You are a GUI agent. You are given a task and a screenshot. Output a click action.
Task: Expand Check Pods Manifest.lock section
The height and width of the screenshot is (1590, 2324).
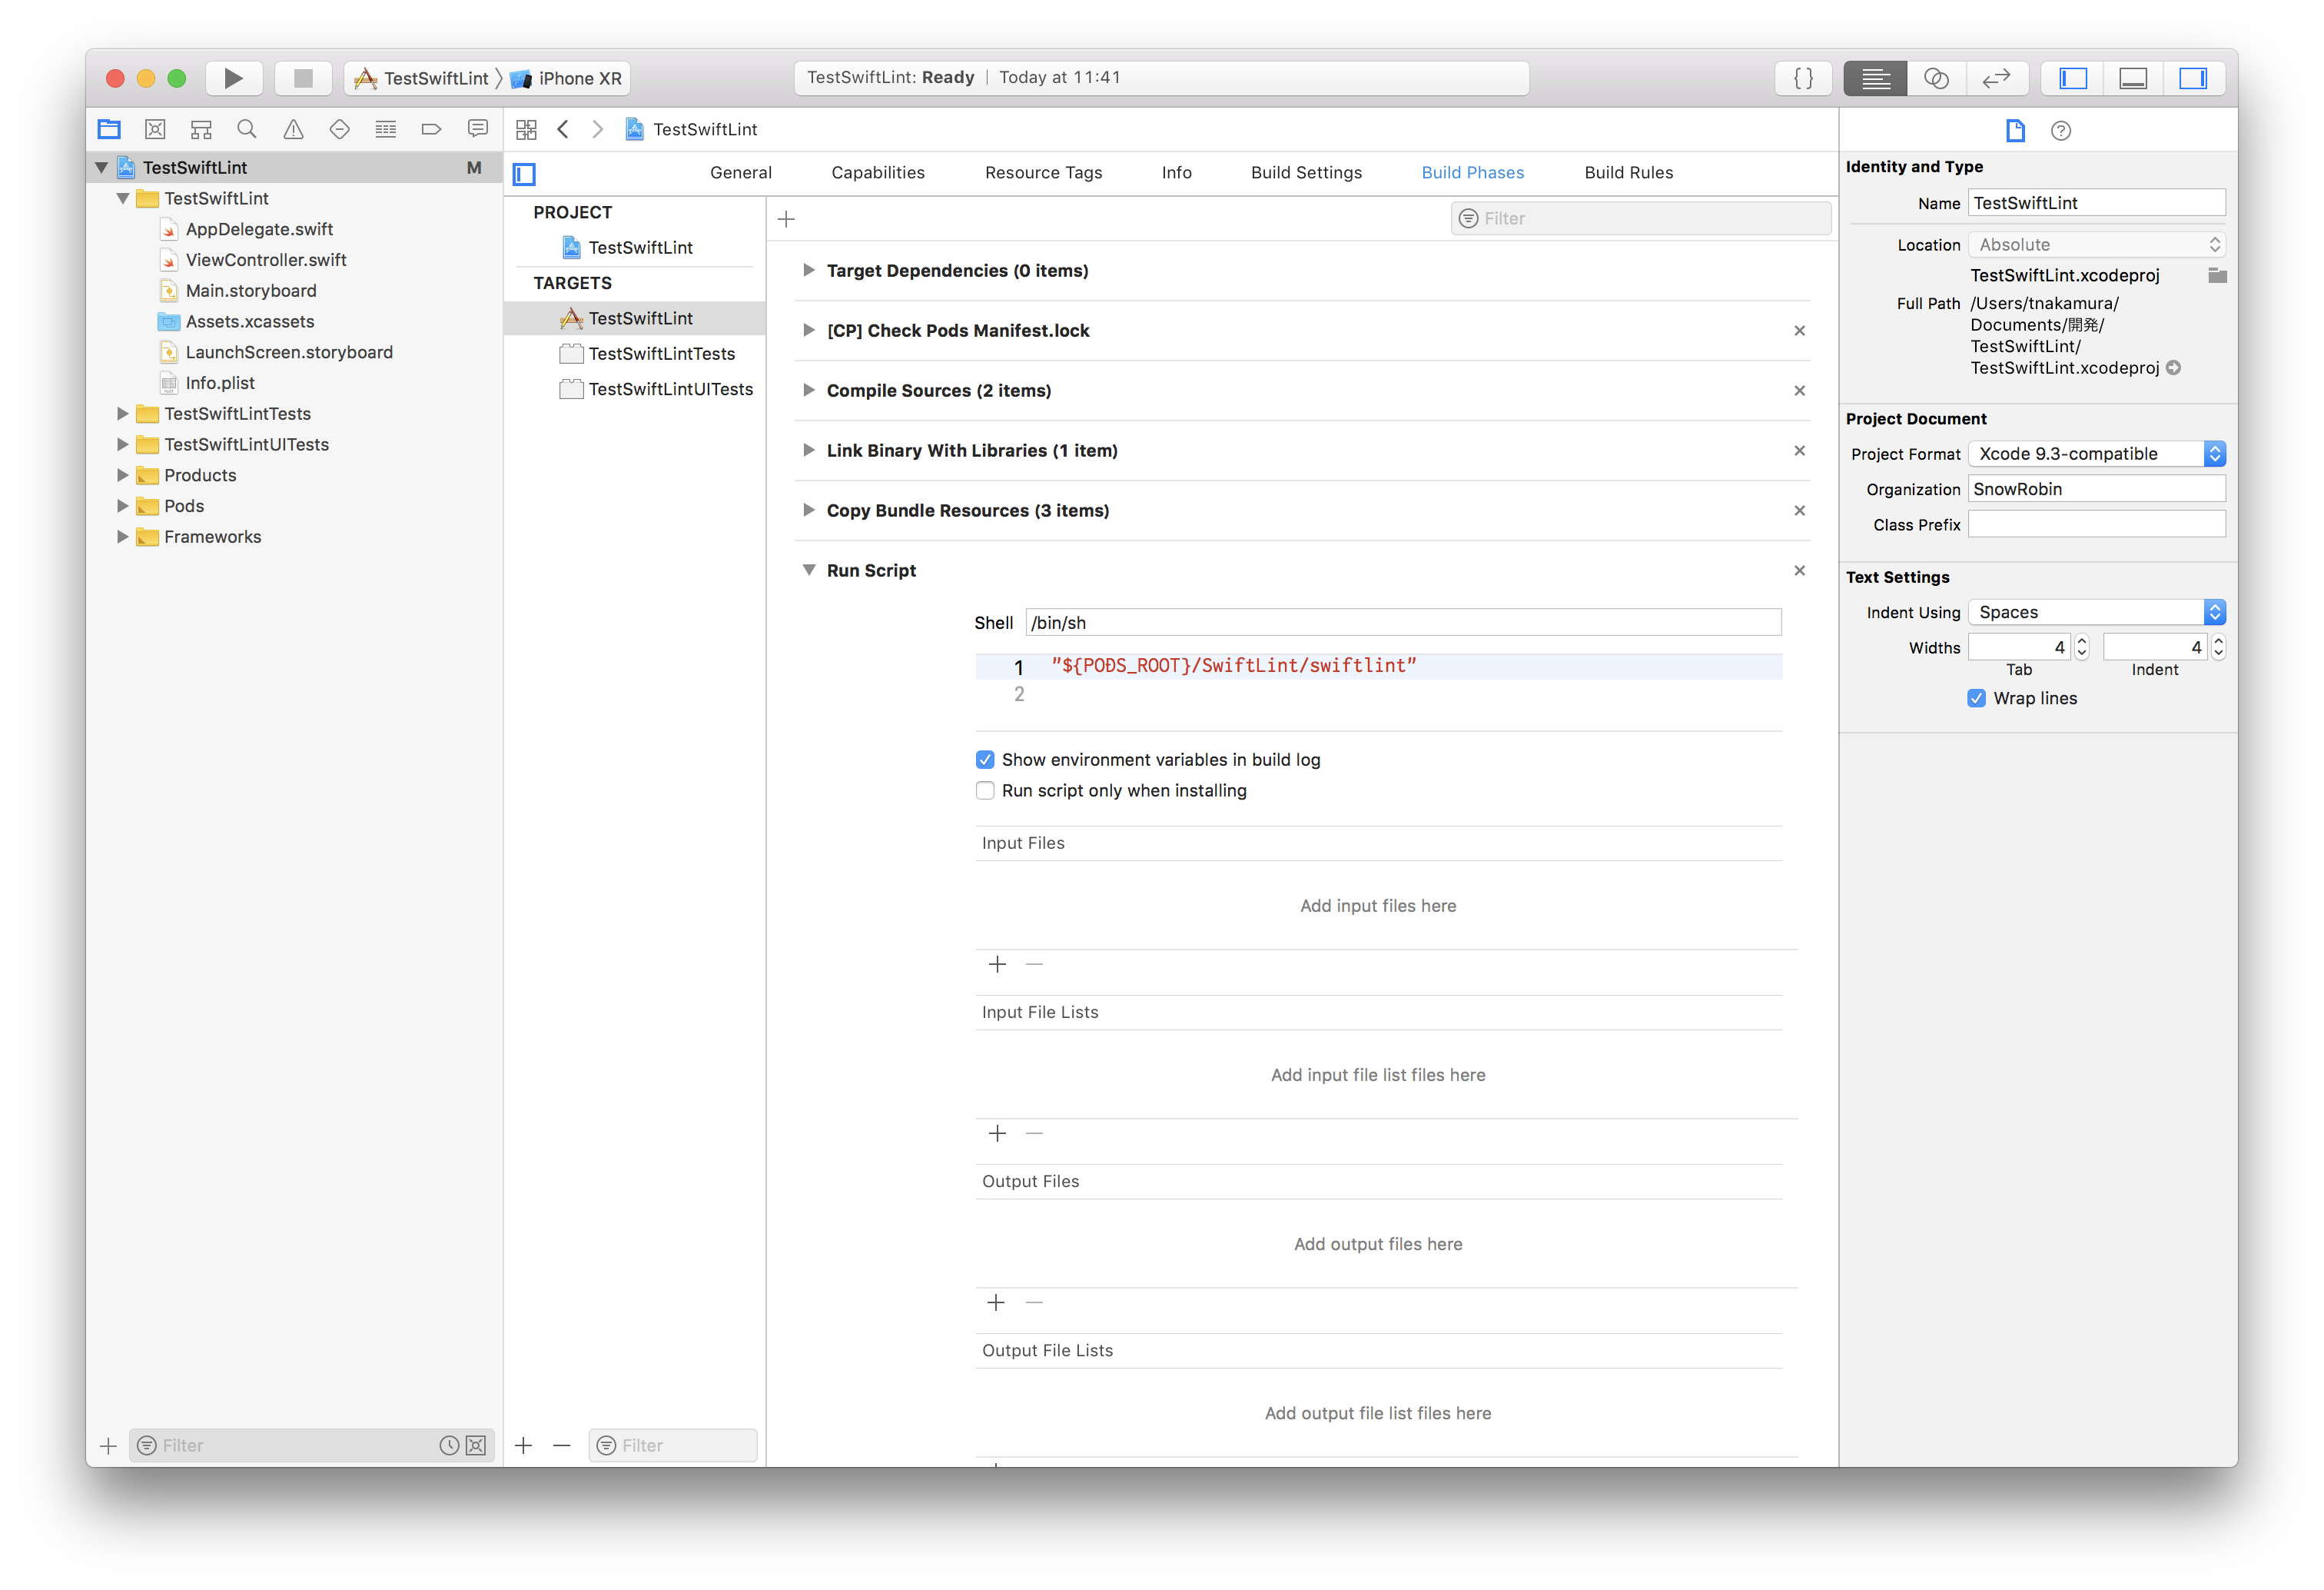click(808, 330)
